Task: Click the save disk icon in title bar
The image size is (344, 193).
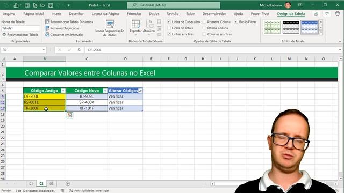Action: (x=51, y=5)
